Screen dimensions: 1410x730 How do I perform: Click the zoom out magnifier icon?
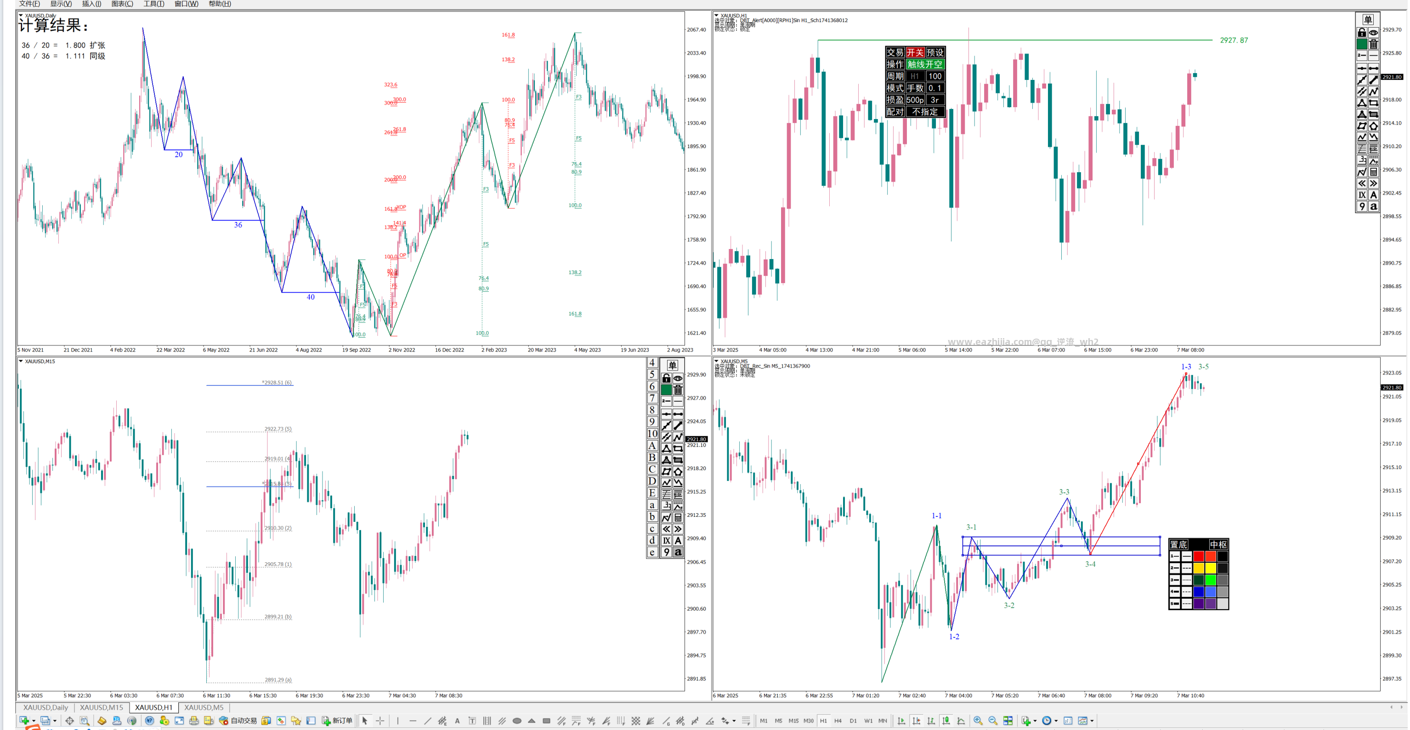(x=993, y=721)
